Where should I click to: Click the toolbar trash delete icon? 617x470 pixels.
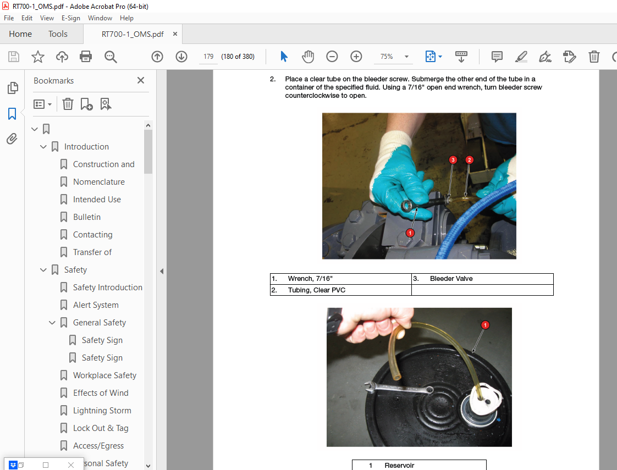(x=594, y=57)
